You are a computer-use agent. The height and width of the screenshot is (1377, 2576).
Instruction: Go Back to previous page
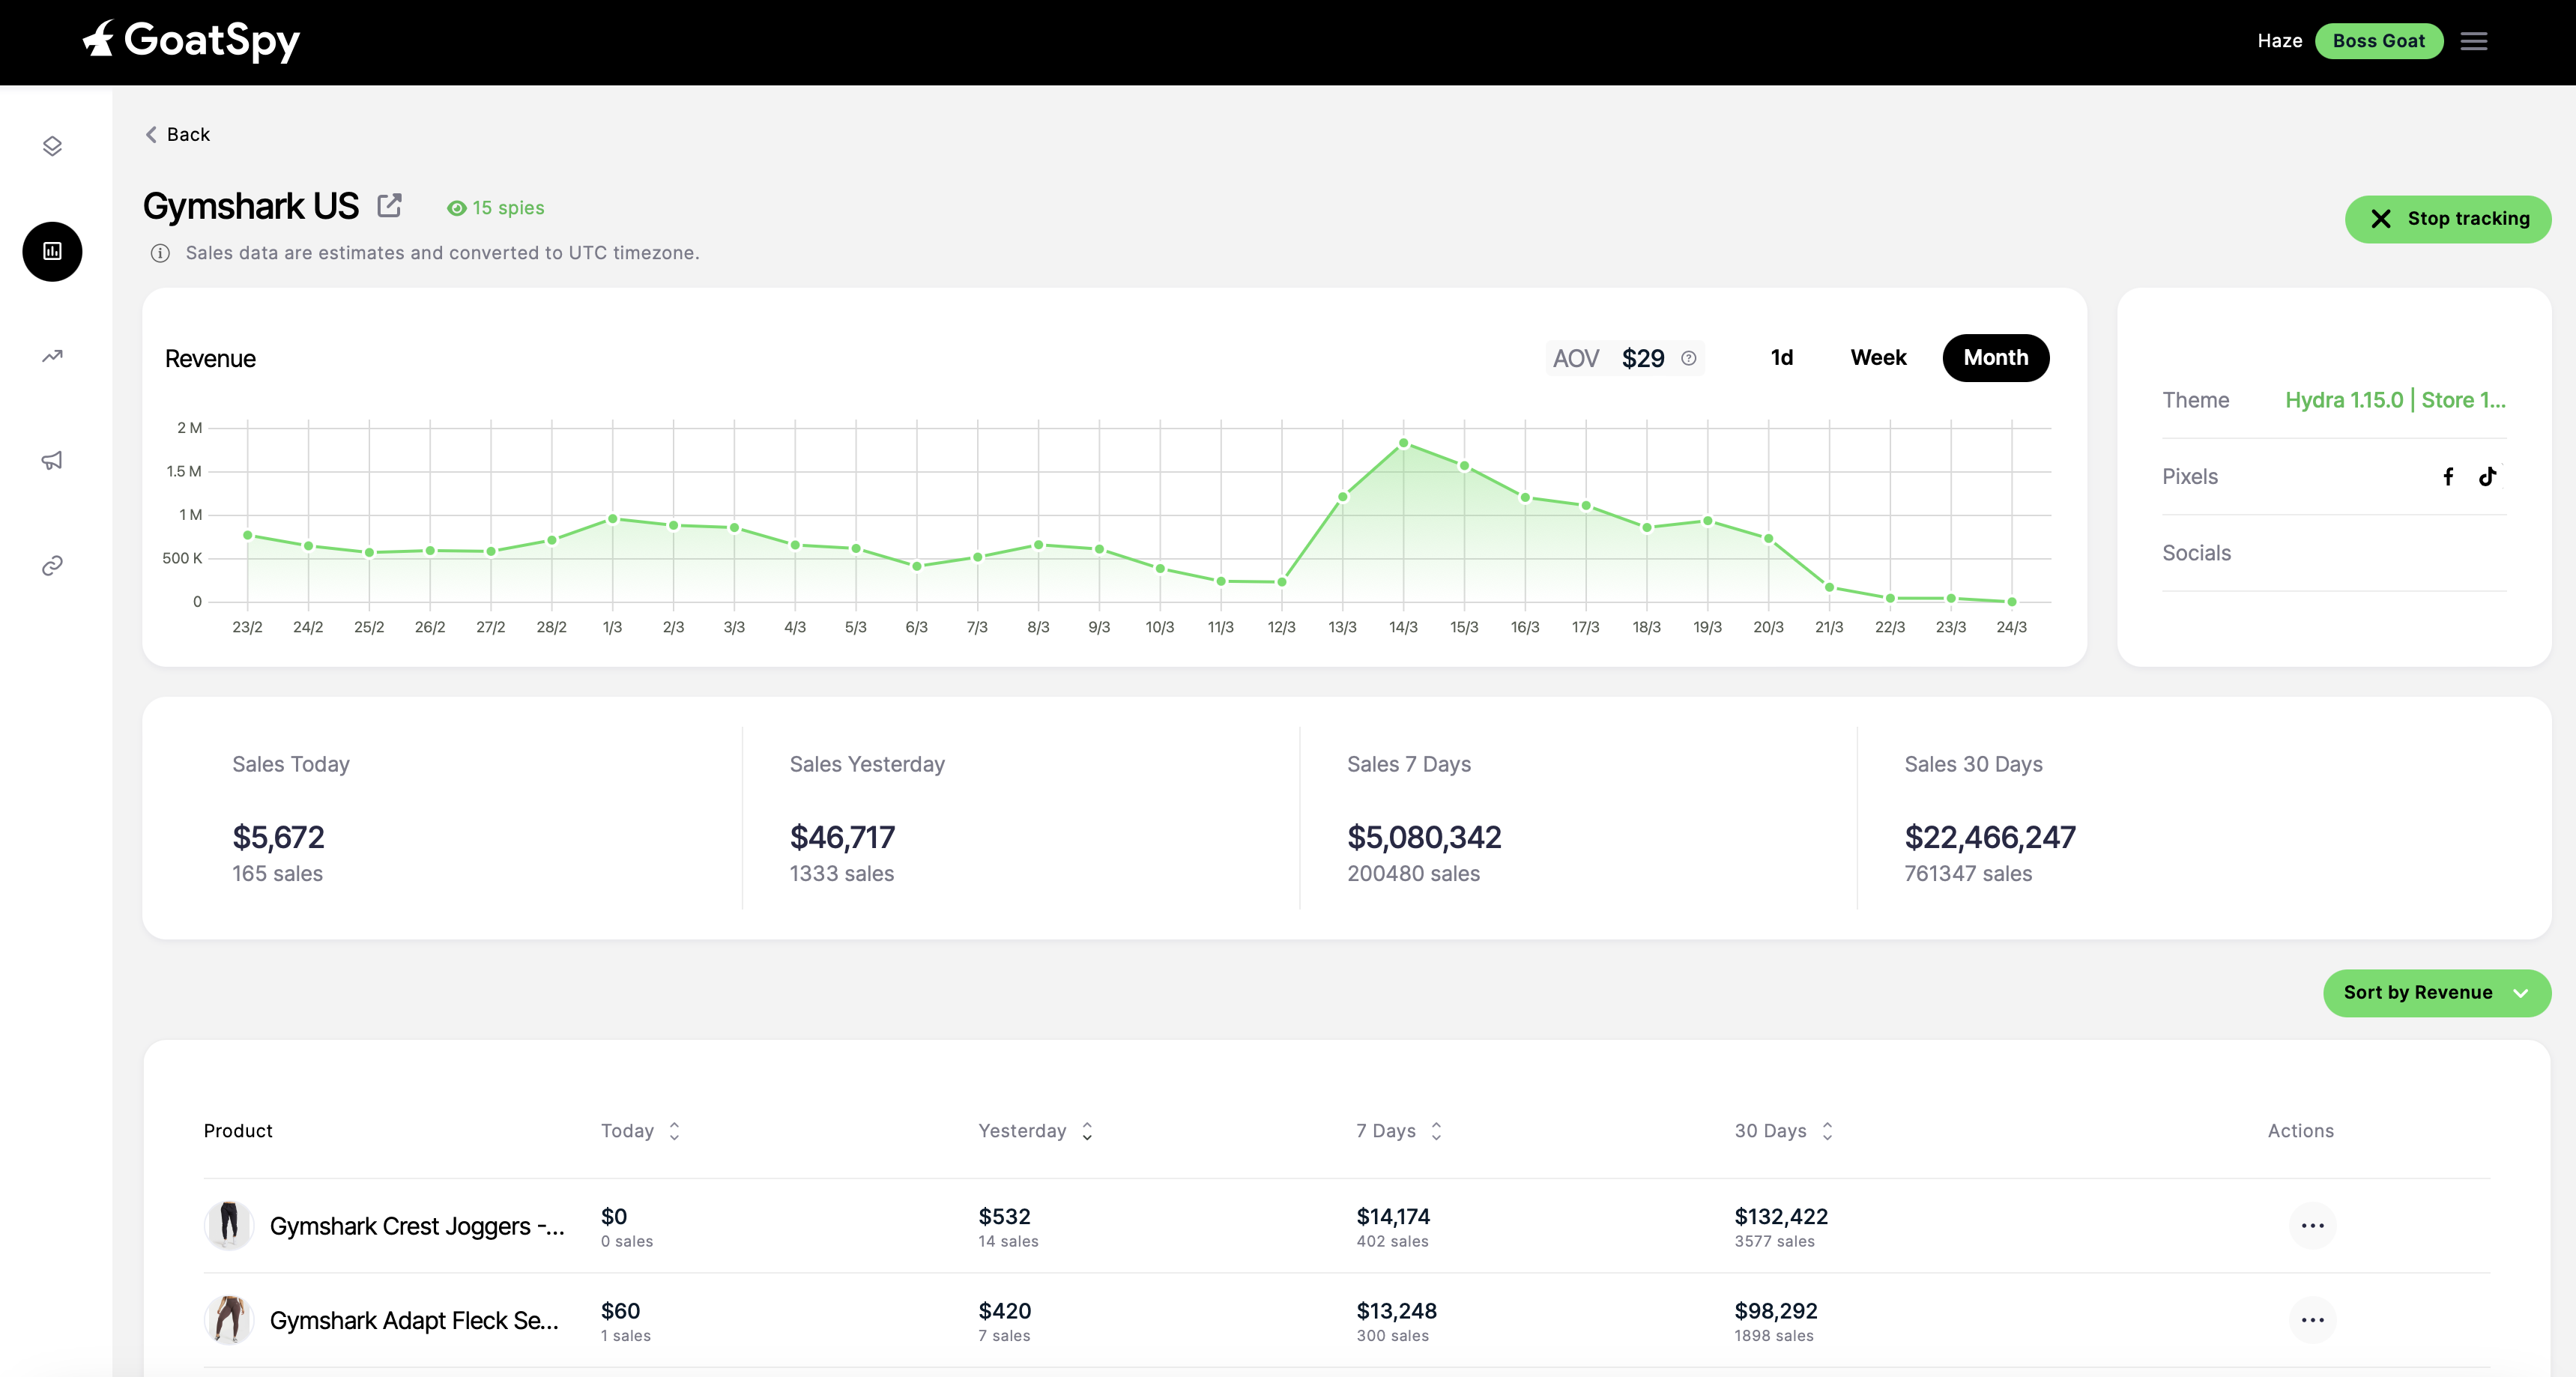click(x=178, y=134)
